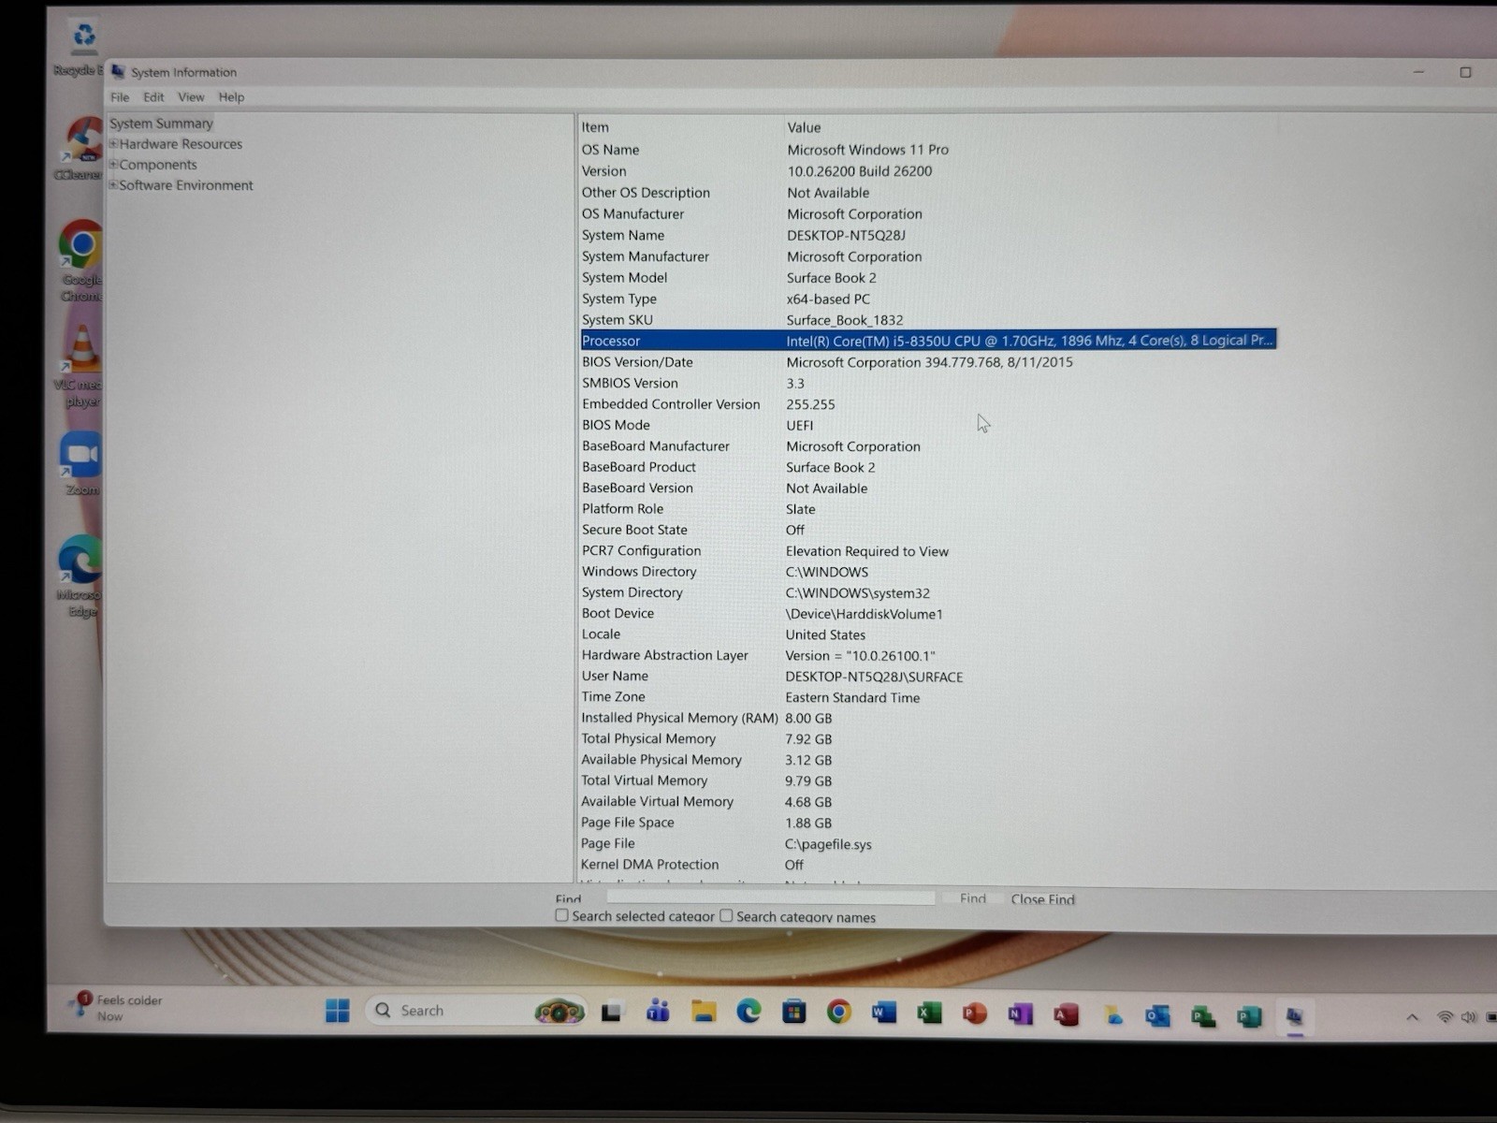Image resolution: width=1497 pixels, height=1123 pixels.
Task: Open Publisher from the taskbar
Action: (1249, 1017)
